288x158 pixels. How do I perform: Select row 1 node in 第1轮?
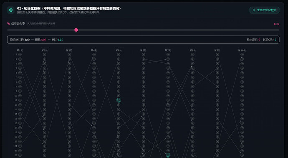click(20, 54)
